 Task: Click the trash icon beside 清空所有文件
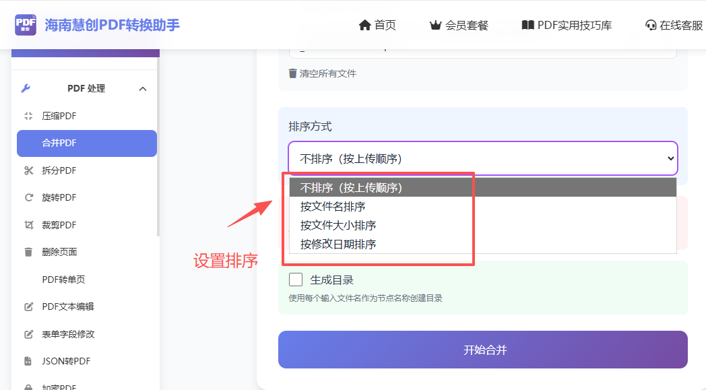(x=292, y=73)
